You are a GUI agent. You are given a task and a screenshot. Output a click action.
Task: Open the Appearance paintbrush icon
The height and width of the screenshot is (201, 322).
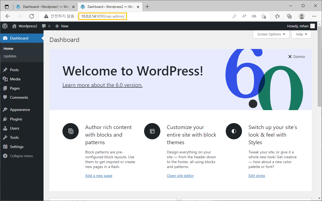pyautogui.click(x=5, y=110)
